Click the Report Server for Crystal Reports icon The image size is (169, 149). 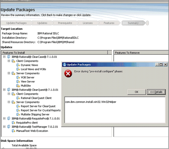18,110
